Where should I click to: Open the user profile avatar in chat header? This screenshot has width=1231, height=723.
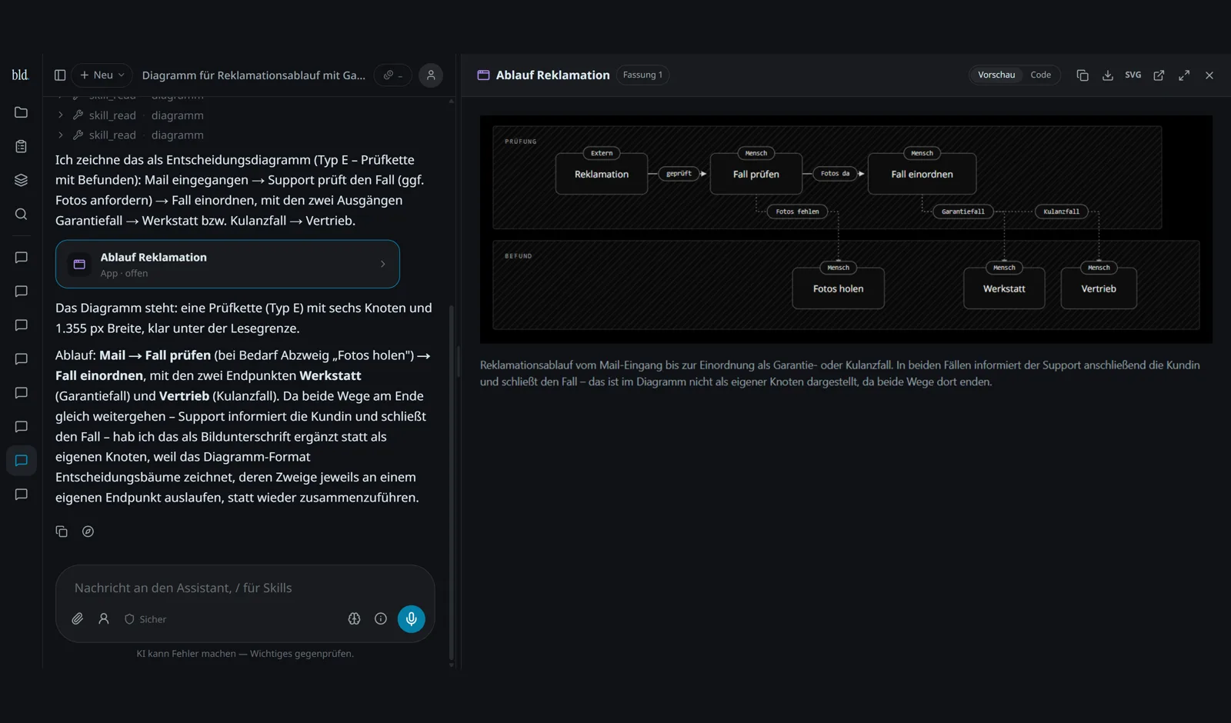tap(431, 75)
